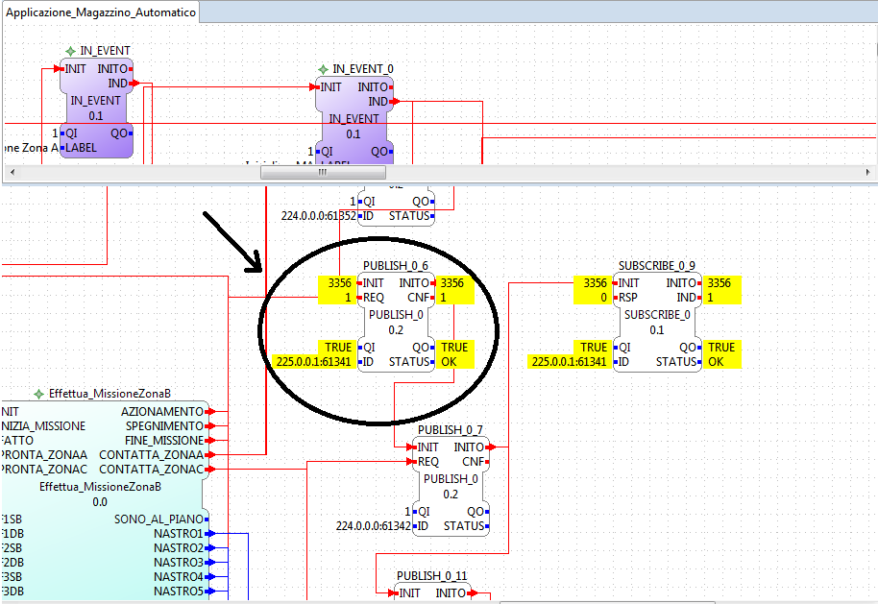Screen dimensions: 878x604
Task: Select the PUBLISH_0_6 block name label
Action: coord(396,265)
